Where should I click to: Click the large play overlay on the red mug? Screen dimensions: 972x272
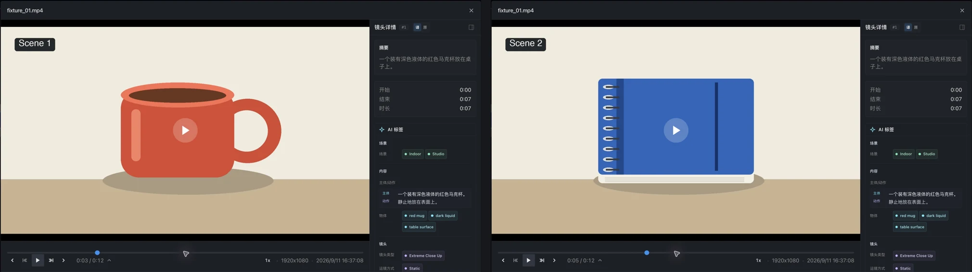(185, 130)
